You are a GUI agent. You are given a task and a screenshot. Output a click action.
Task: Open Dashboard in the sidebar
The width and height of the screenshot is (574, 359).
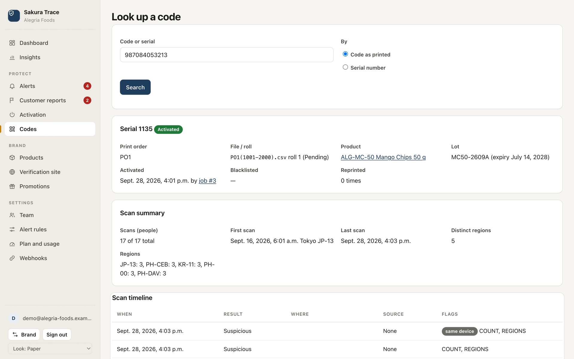coord(50,43)
